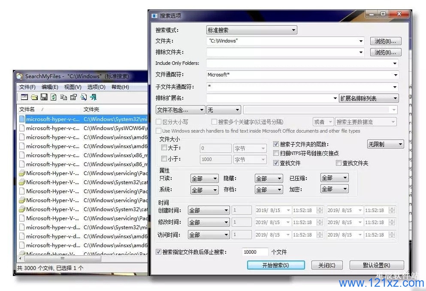Click the SearchMyFiles title bar app icon
The height and width of the screenshot is (291, 426).
19,76
